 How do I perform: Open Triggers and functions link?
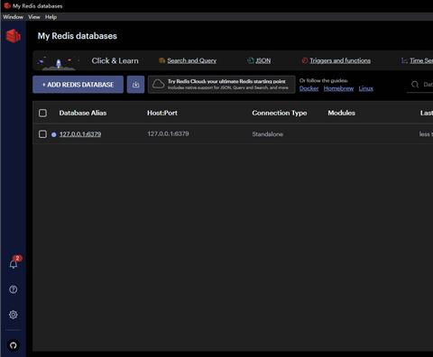click(x=340, y=60)
